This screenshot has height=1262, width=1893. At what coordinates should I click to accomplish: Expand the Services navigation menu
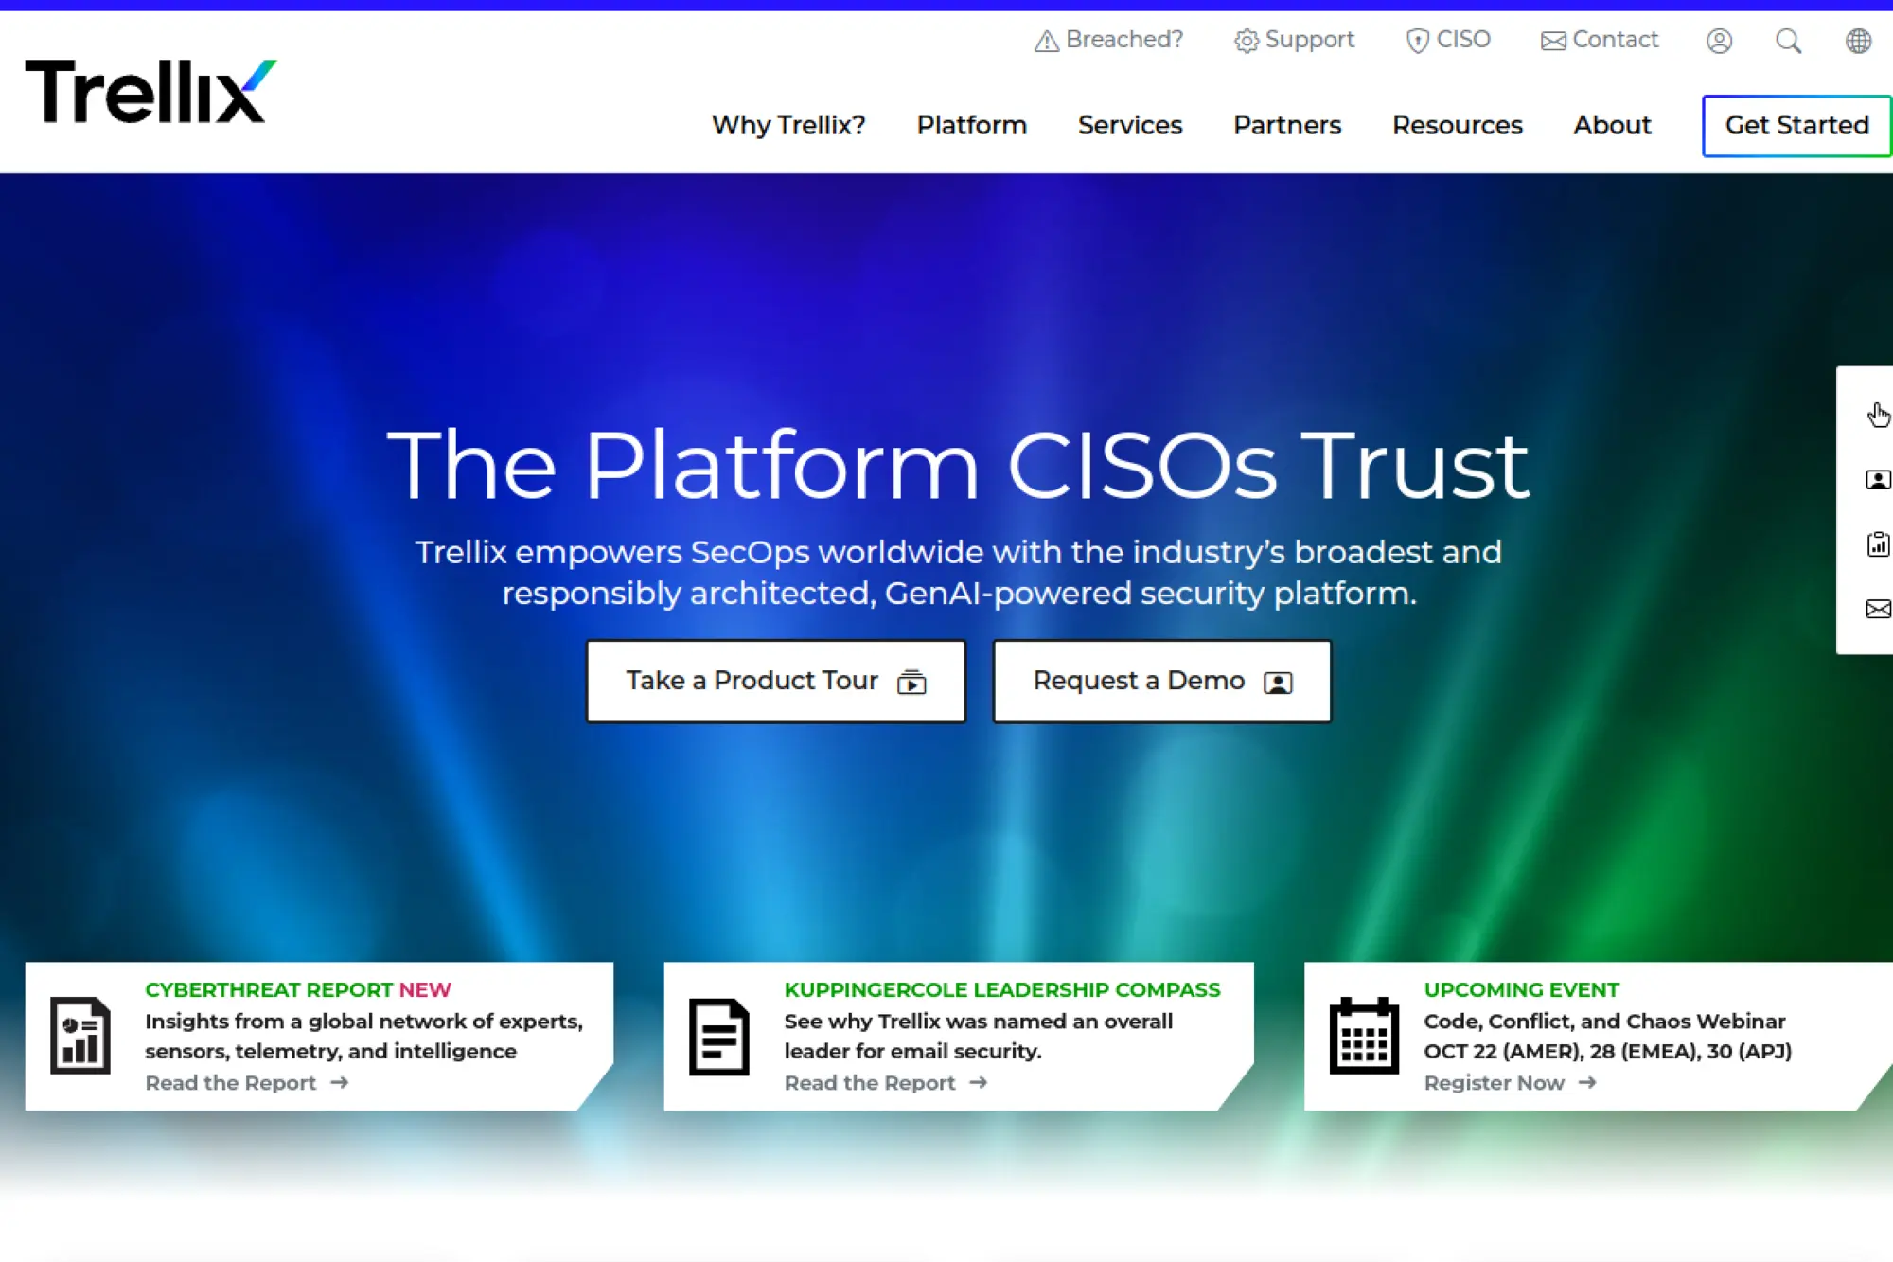click(x=1129, y=125)
